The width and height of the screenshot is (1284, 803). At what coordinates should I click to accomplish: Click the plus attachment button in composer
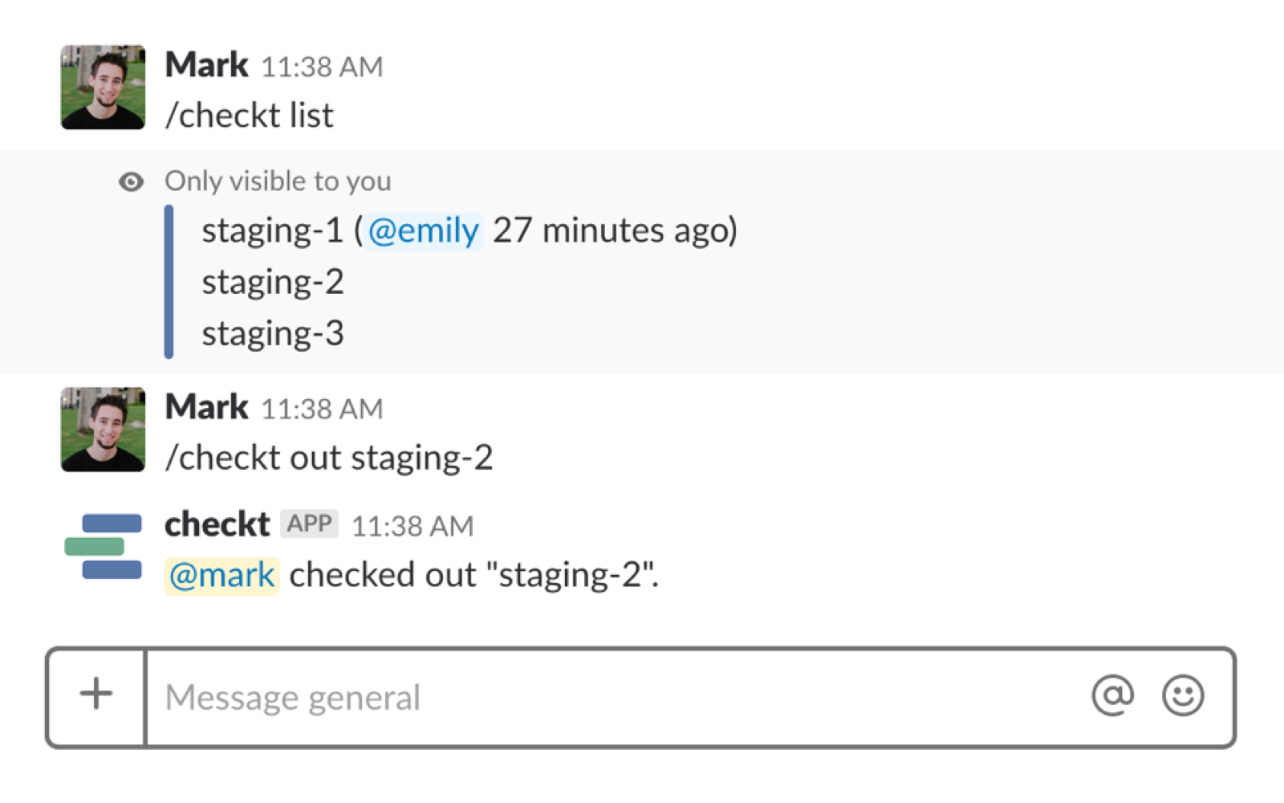click(96, 695)
